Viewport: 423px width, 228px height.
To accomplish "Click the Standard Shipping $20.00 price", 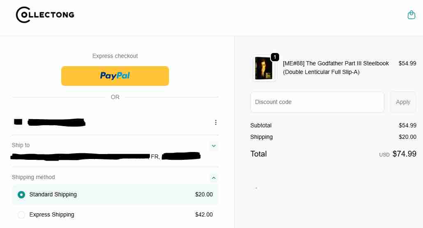I will [204, 194].
